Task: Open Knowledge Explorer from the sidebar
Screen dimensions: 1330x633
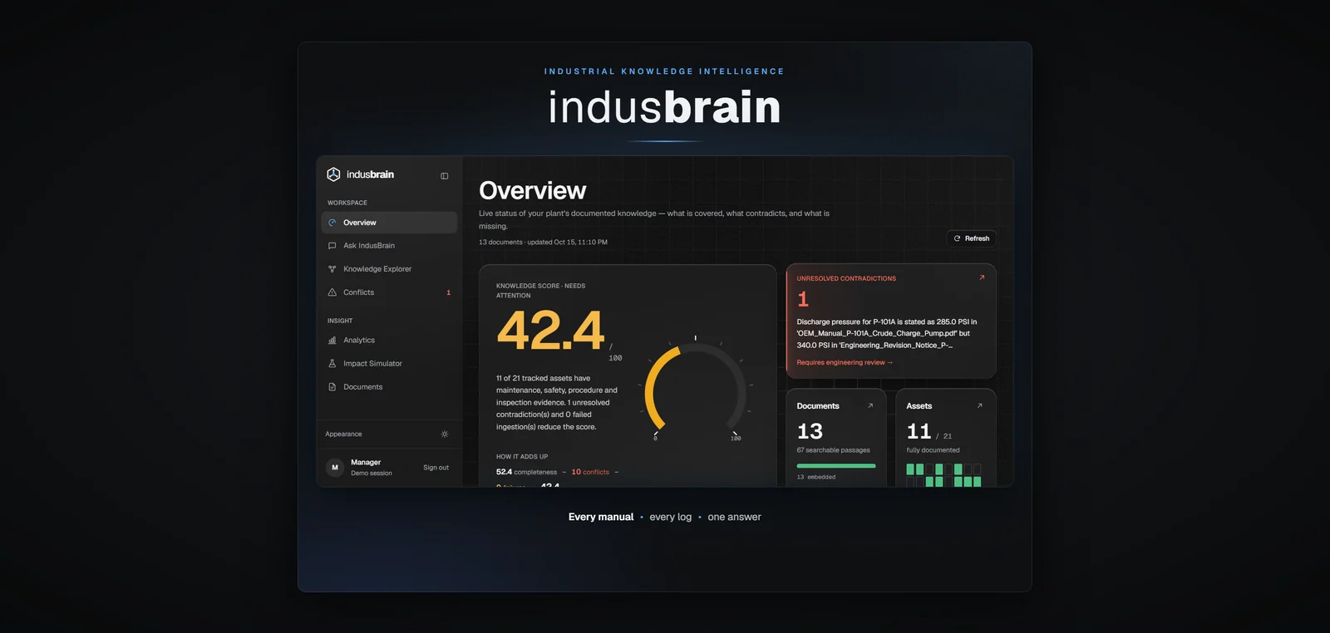Action: [389, 269]
